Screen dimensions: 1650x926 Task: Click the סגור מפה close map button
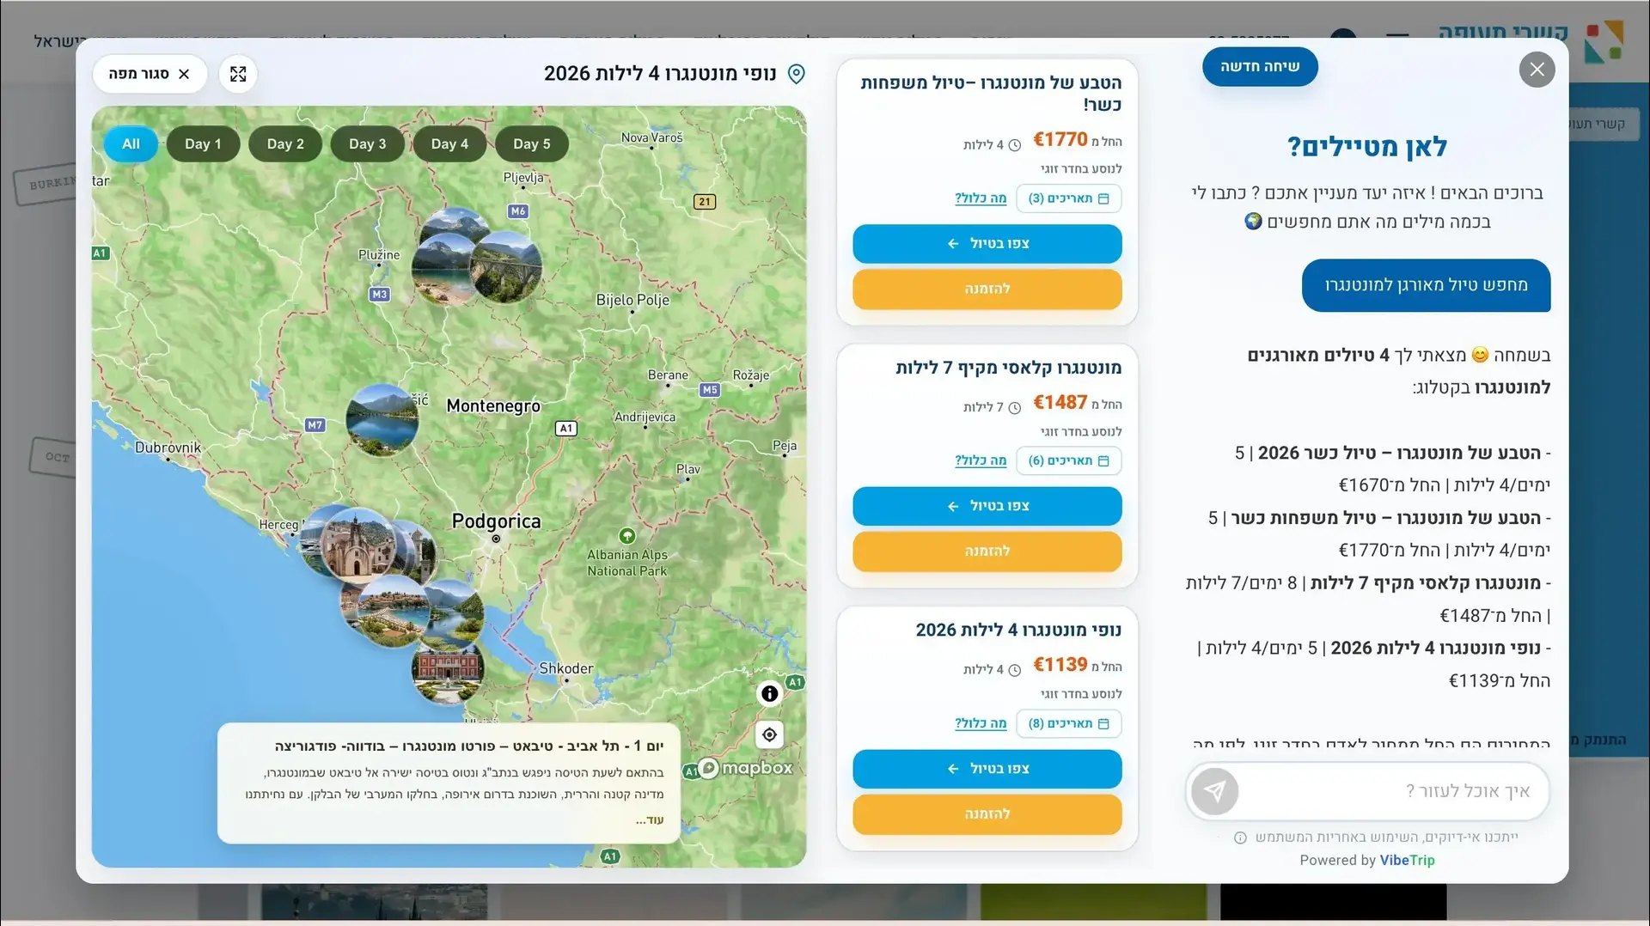(x=150, y=74)
